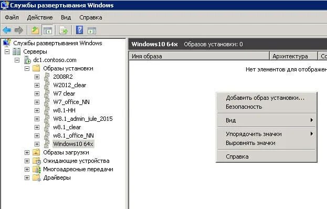This screenshot has height=209, width=327.
Task: Open the Файл menu
Action: [x=12, y=17]
